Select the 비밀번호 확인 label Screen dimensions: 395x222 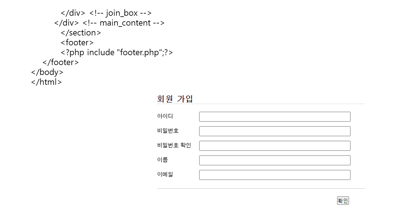[174, 145]
